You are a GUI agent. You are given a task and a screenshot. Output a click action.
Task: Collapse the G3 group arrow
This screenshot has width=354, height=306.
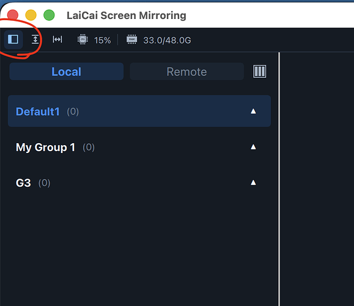pos(253,182)
